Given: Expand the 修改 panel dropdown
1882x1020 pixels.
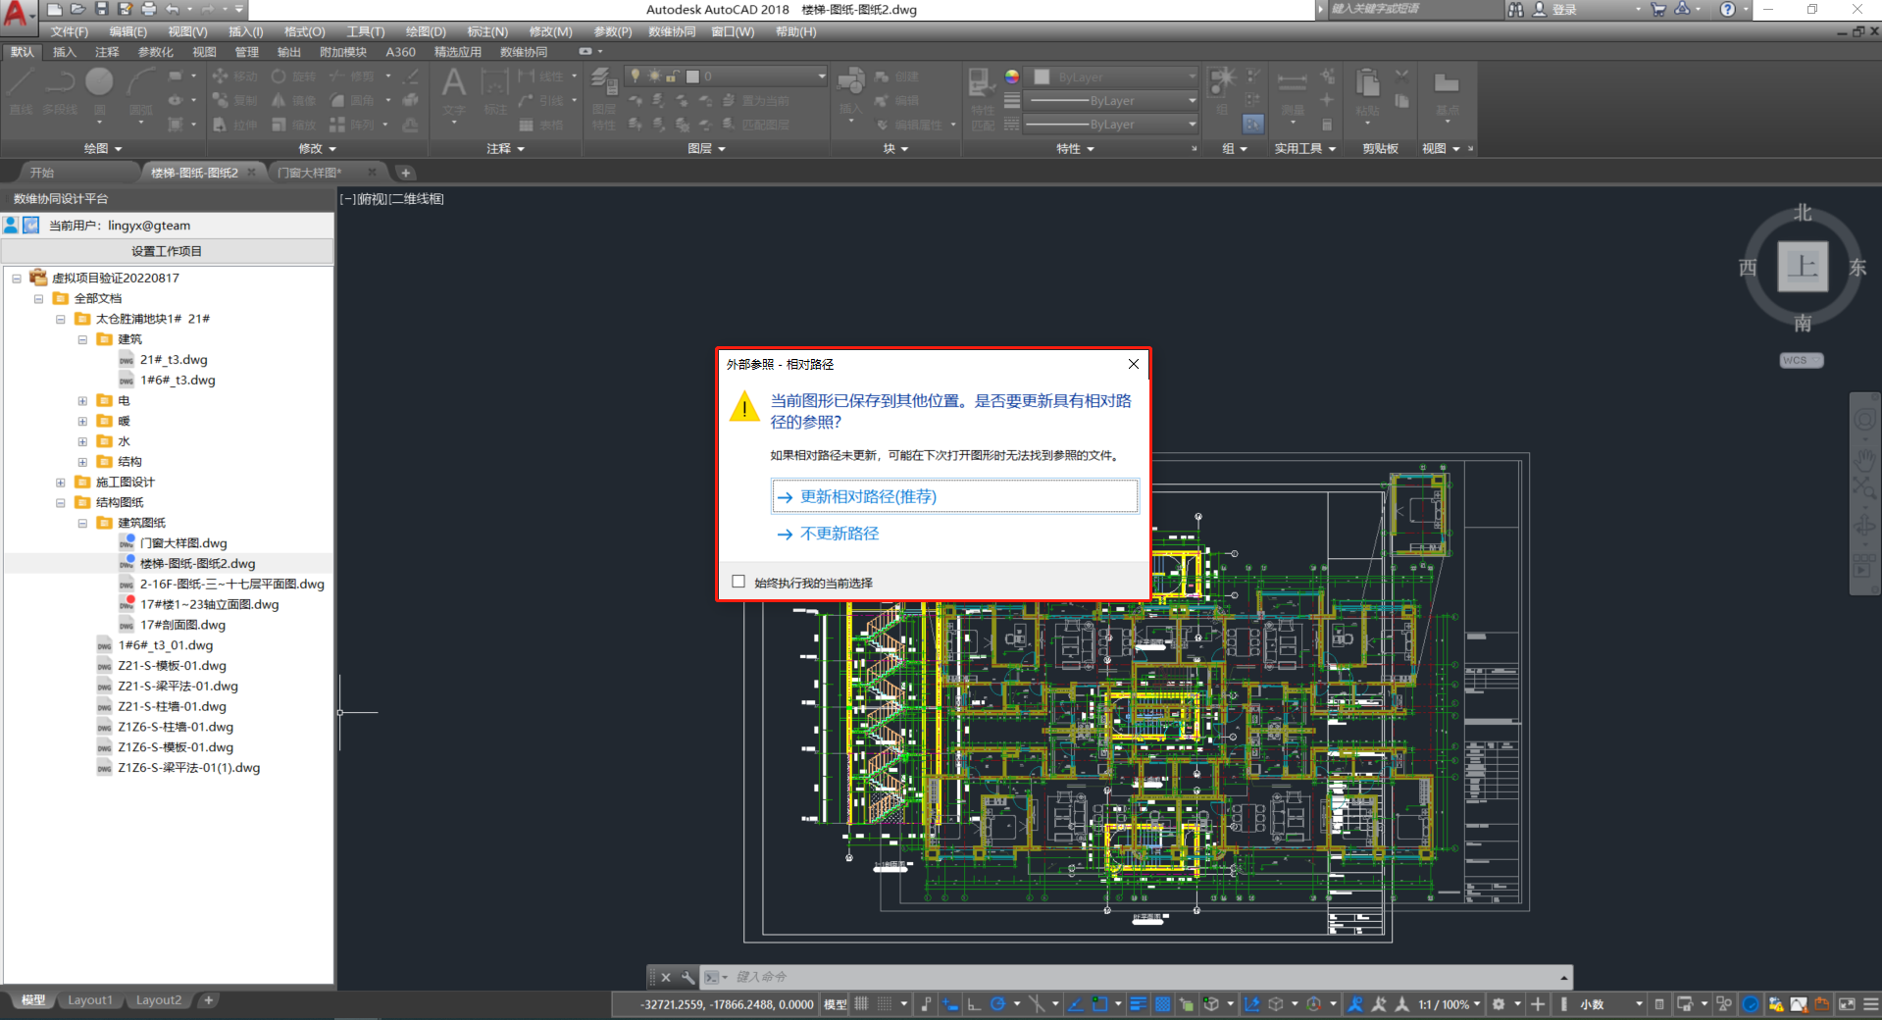Looking at the screenshot, I should coord(318,148).
